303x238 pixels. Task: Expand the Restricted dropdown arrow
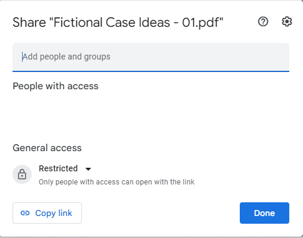(x=88, y=169)
